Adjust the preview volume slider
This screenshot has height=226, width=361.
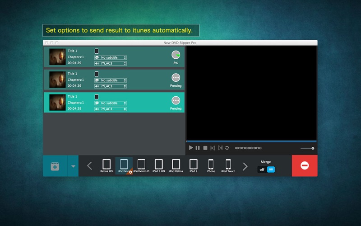(x=307, y=148)
